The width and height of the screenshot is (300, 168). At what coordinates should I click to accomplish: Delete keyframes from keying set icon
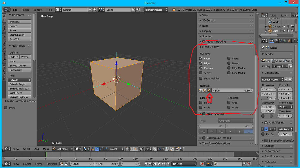click(249, 164)
